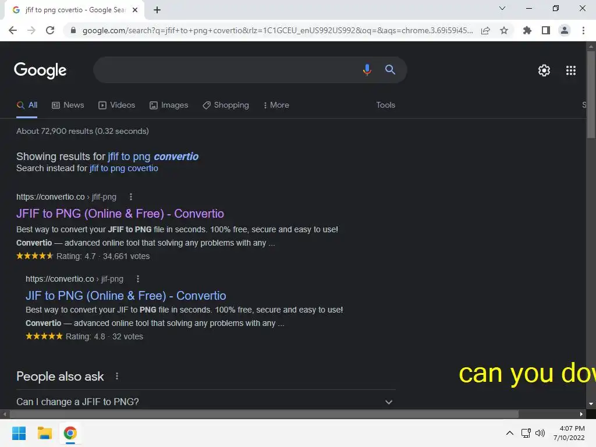View site information via the lock icon
The width and height of the screenshot is (596, 447).
(73, 30)
